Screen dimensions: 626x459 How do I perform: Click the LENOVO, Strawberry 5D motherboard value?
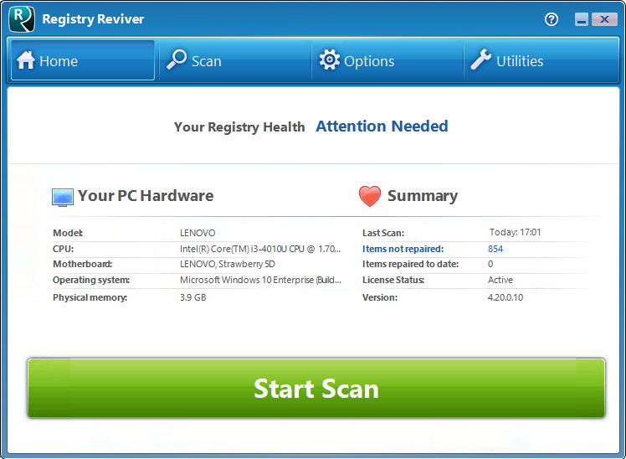point(228,264)
